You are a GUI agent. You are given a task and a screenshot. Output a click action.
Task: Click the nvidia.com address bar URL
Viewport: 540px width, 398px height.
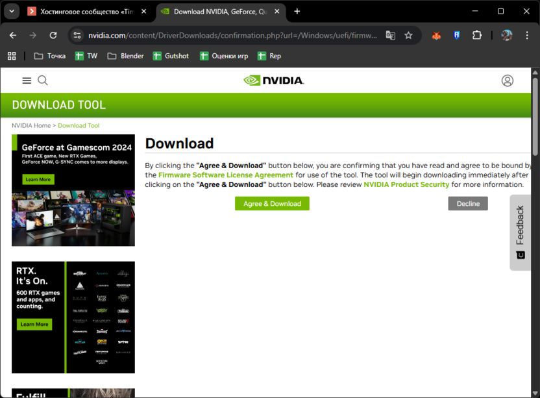[232, 36]
